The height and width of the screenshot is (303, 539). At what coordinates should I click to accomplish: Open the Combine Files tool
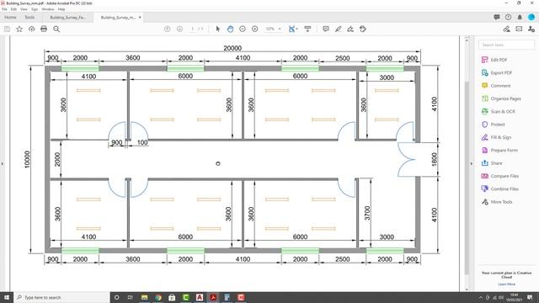(x=504, y=189)
